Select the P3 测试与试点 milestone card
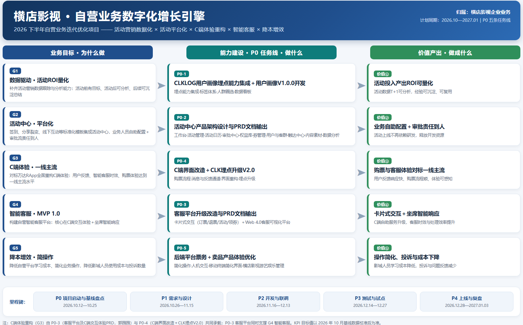This screenshot has height=325, width=523. point(370,302)
